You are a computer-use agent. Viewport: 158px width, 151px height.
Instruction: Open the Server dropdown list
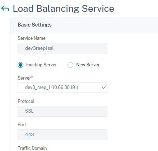62,88
